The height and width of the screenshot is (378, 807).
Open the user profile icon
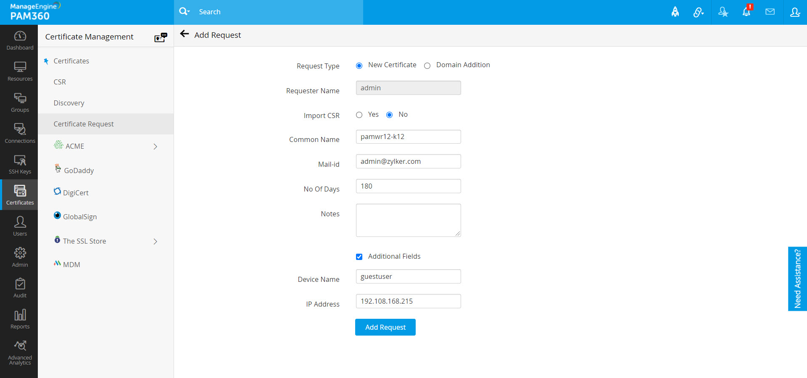795,12
